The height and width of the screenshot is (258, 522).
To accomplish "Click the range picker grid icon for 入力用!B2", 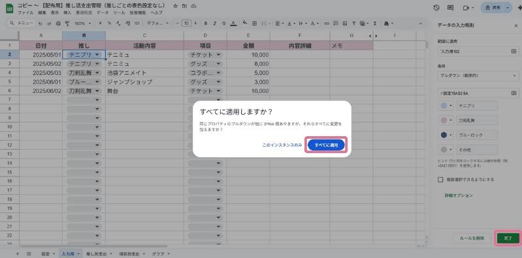I will click(513, 51).
